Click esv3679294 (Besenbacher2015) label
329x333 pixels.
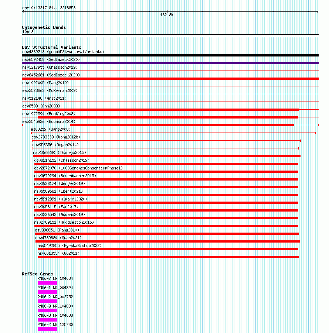point(65,176)
